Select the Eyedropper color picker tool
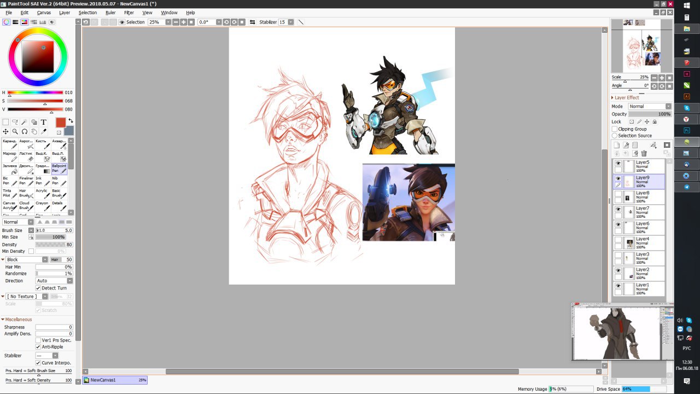The height and width of the screenshot is (394, 700). coord(44,131)
